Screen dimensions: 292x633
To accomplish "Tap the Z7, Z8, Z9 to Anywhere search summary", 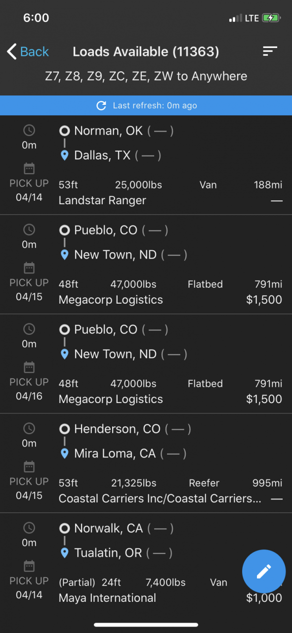I will click(x=146, y=76).
